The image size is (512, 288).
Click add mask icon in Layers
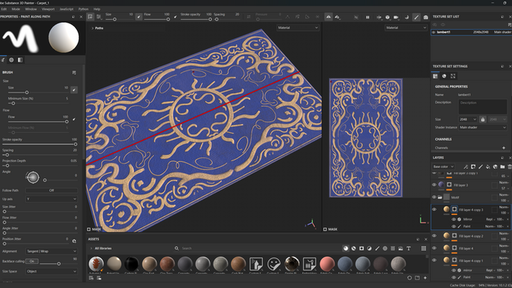[474, 167]
